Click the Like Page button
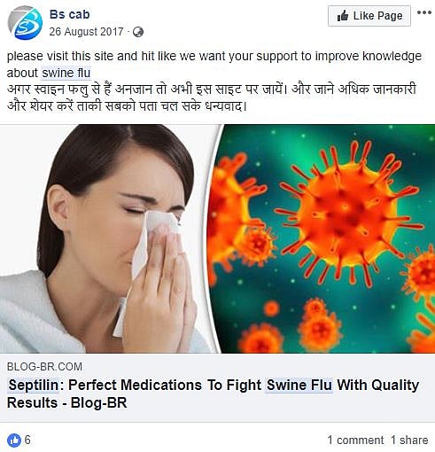The image size is (435, 452). pos(369,16)
